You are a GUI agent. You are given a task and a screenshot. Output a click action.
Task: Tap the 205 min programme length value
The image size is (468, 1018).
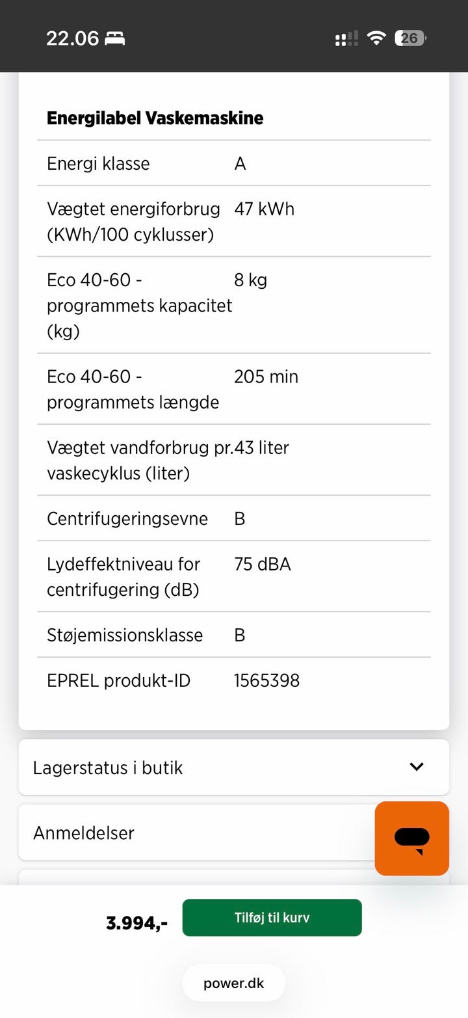(266, 377)
